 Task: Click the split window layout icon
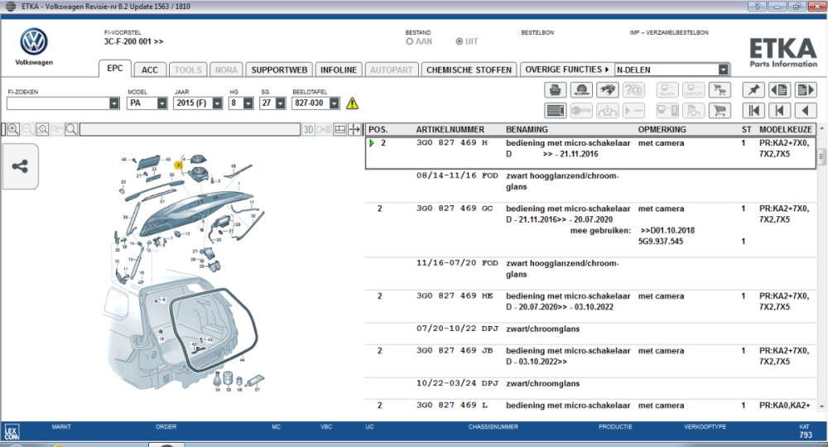pyautogui.click(x=340, y=129)
